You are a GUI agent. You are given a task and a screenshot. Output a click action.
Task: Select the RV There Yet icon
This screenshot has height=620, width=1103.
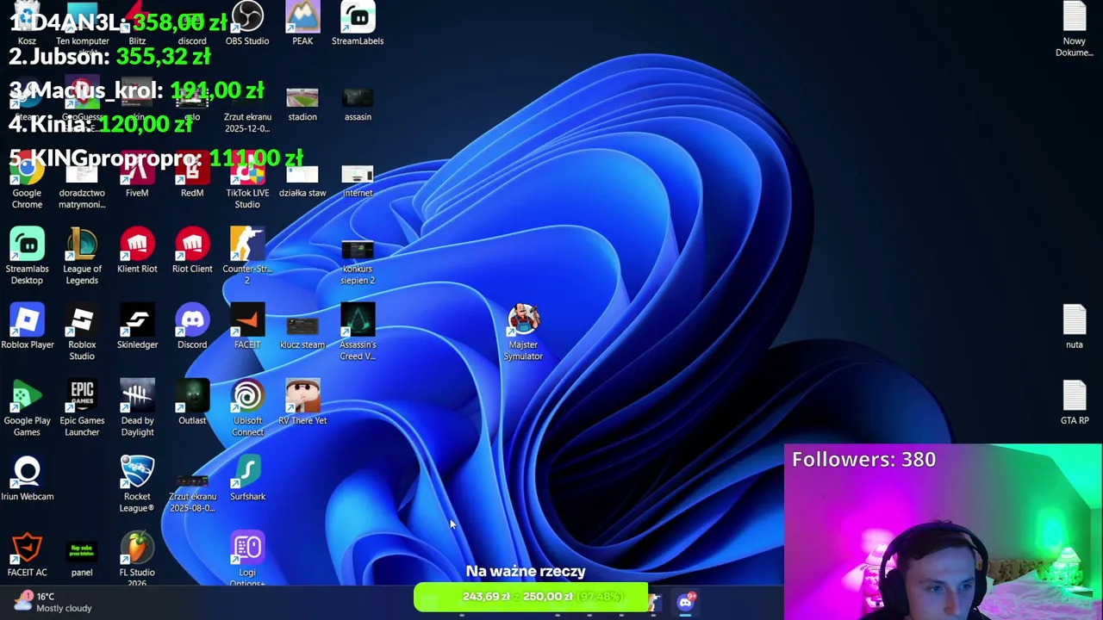(x=302, y=402)
